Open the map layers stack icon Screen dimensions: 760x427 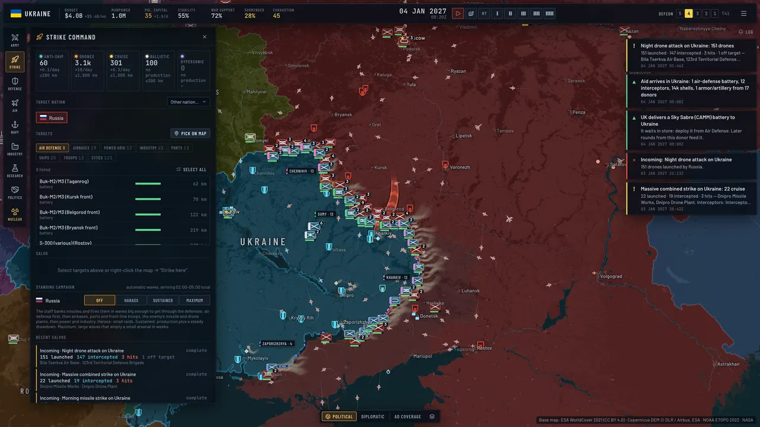[x=432, y=416]
